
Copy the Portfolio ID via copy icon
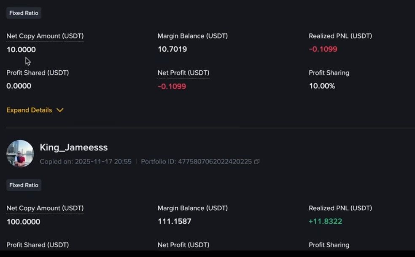click(257, 161)
